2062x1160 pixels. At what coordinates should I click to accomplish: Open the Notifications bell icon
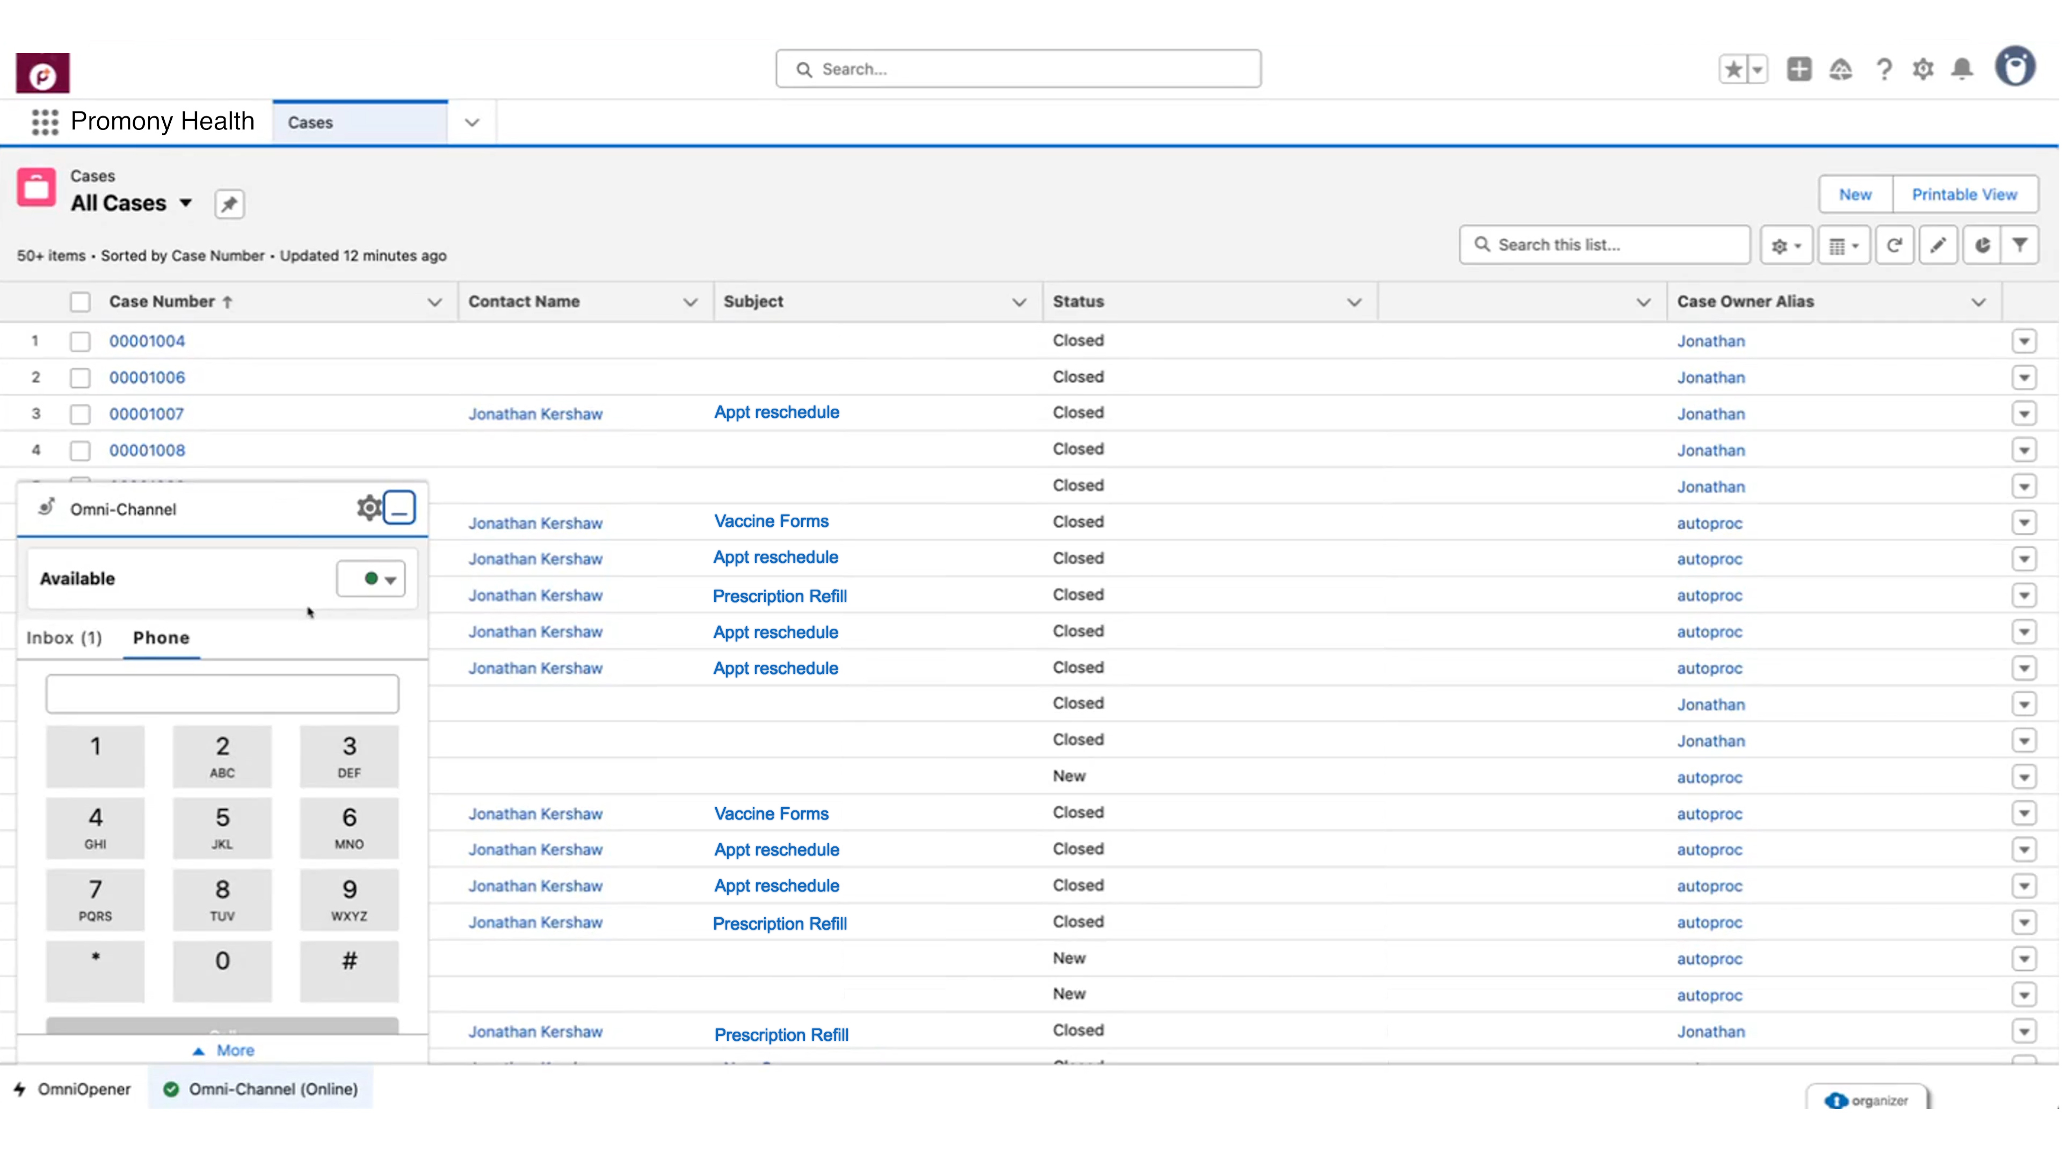coord(1962,69)
